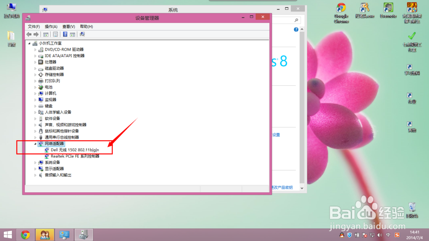Viewport: 429px width, 241px height.
Task: Click the show/hide action pane toolbar icon
Action: point(73,34)
